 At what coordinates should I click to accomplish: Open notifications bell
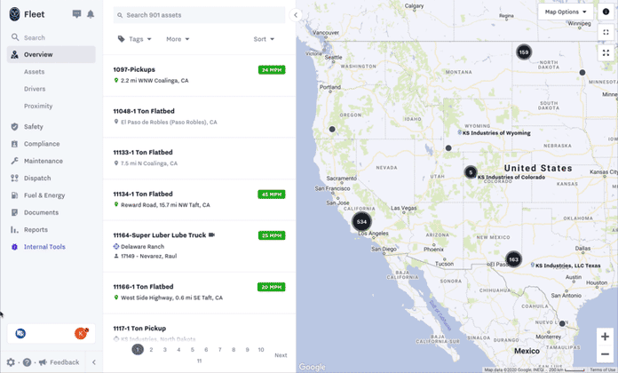tap(91, 14)
